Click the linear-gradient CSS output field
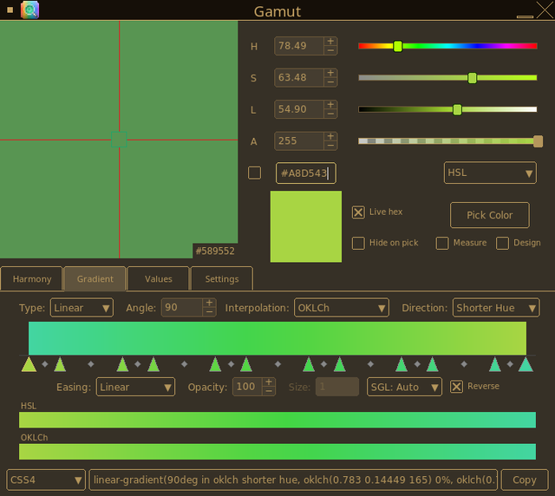Viewport: 555px width, 496px height. (x=293, y=480)
